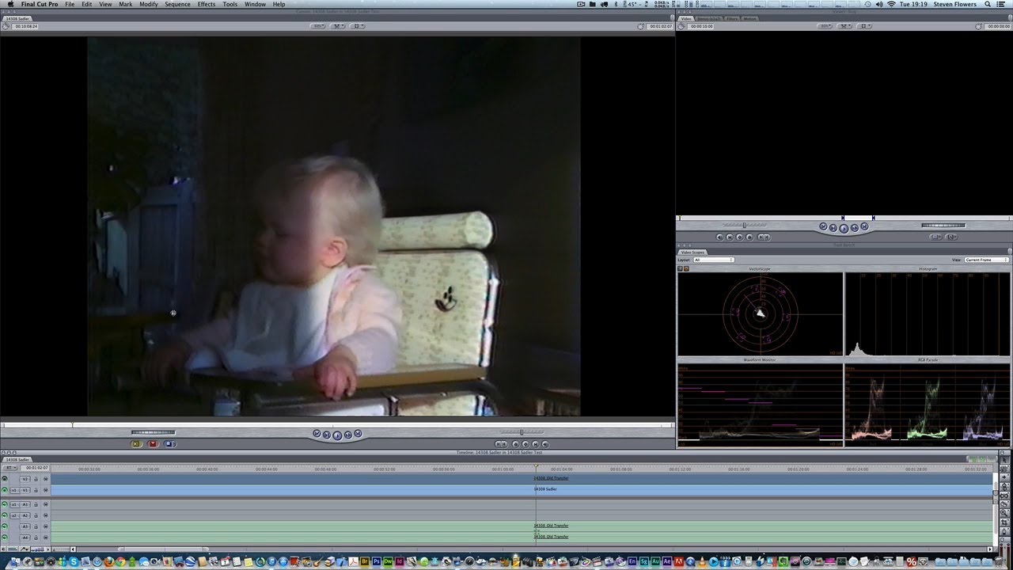Click the V1 destination track button
Image resolution: width=1013 pixels, height=570 pixels.
point(25,490)
